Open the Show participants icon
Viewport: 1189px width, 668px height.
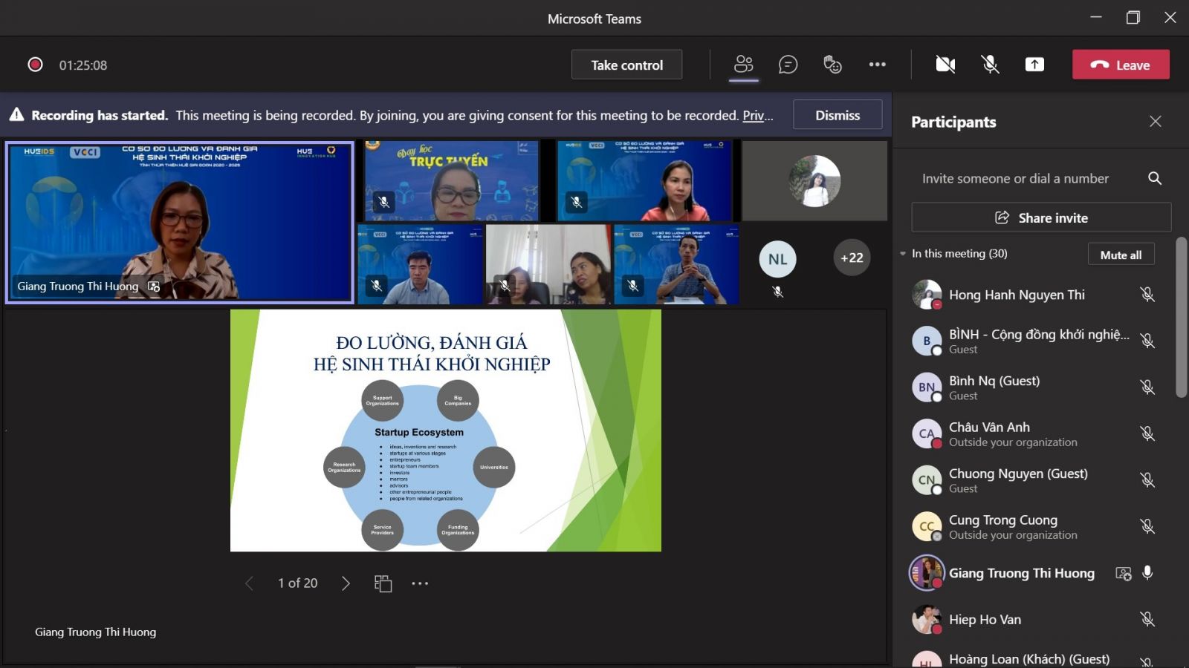(x=743, y=65)
